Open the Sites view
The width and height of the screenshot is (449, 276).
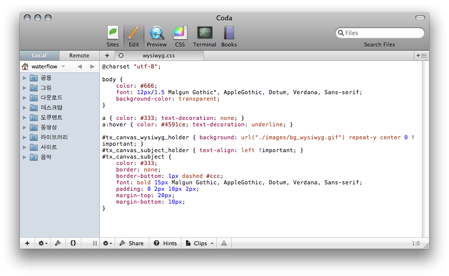coord(113,36)
